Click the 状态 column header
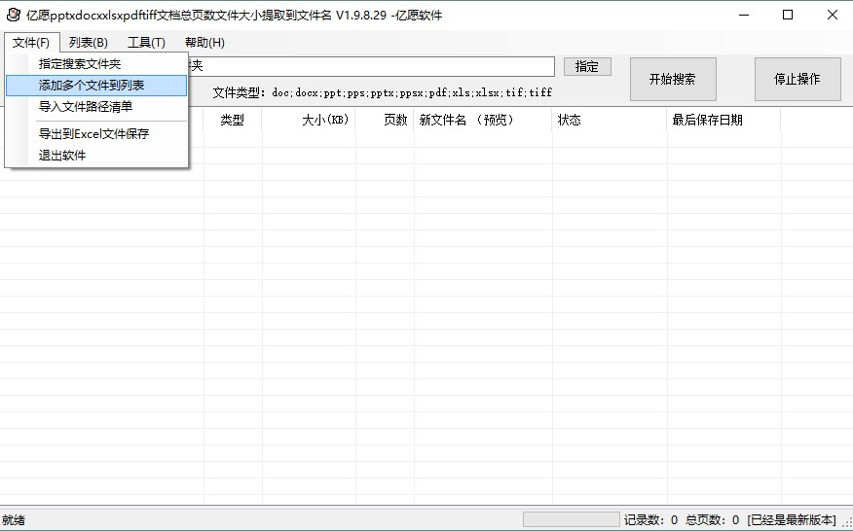Screen dimensions: 853x531 click(610, 121)
